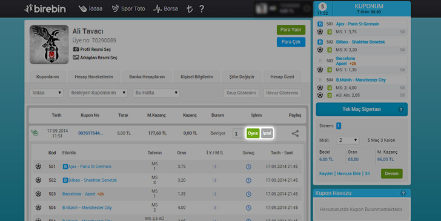Toggle banko B for 501 in Kuponum
This screenshot has height=221, width=441.
pos(320,24)
